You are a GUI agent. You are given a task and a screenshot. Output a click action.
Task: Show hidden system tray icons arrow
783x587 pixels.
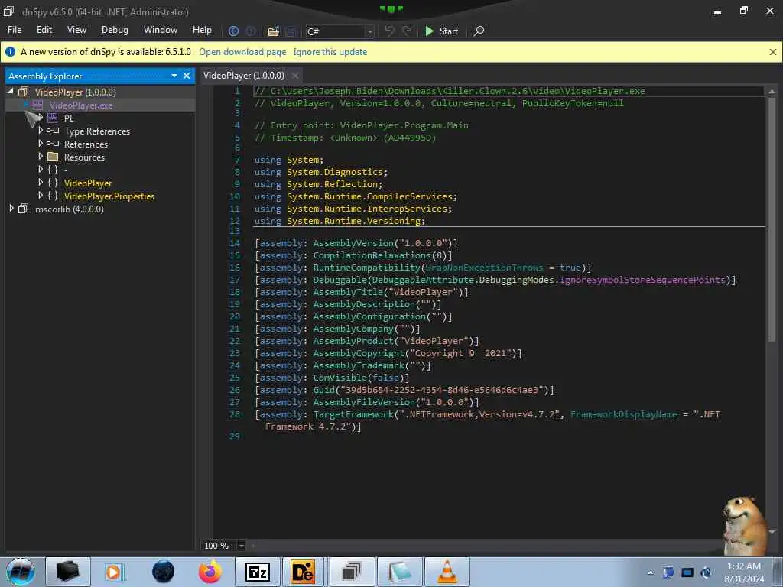[650, 573]
